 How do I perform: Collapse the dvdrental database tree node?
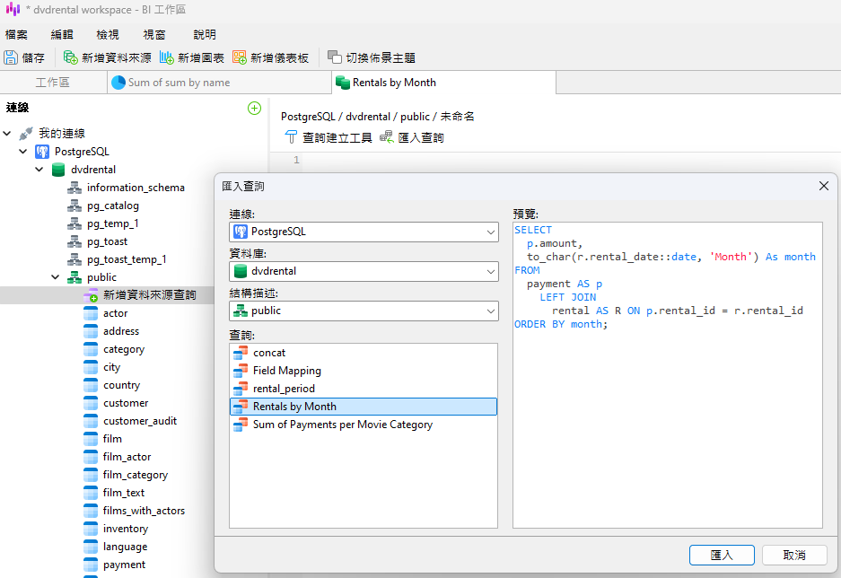(39, 170)
